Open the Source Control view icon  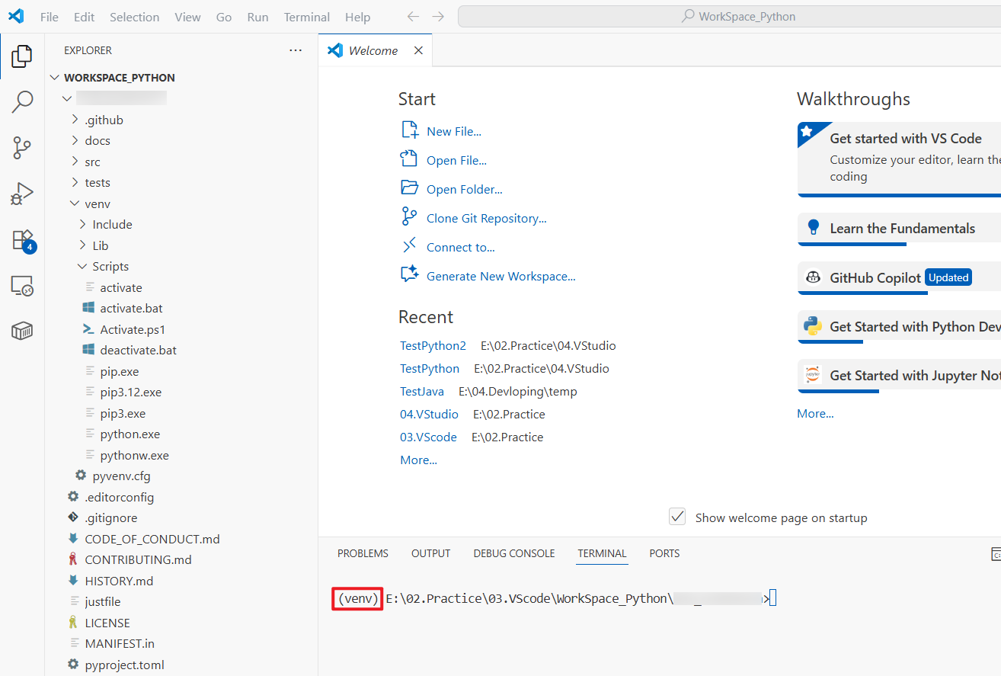click(22, 148)
